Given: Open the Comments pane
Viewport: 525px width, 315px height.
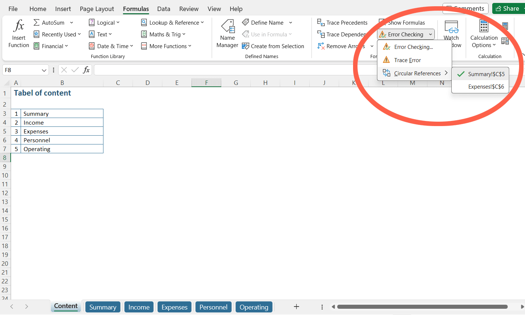Looking at the screenshot, I should pyautogui.click(x=465, y=8).
